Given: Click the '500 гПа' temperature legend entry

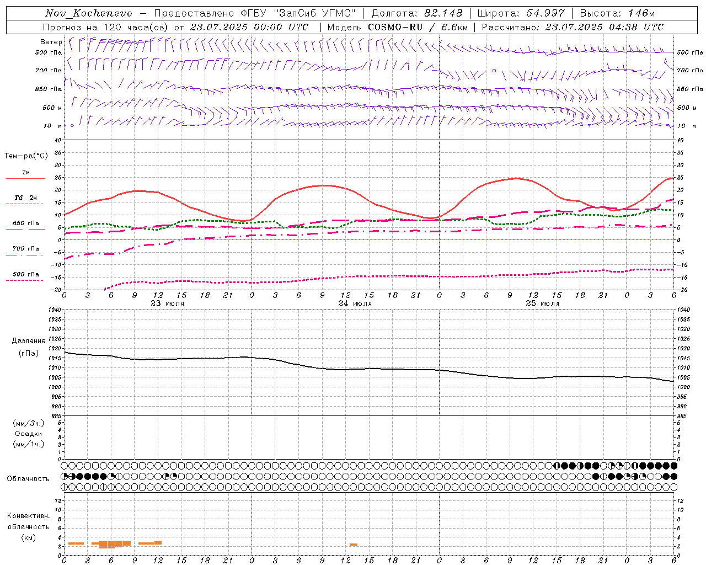Looking at the screenshot, I should click(x=25, y=274).
